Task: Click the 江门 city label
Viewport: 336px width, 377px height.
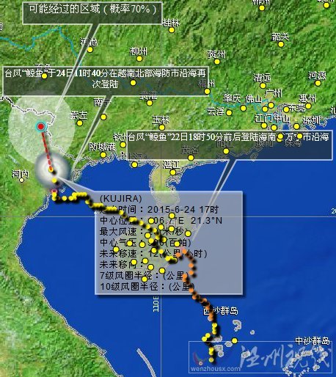Action: pos(264,119)
